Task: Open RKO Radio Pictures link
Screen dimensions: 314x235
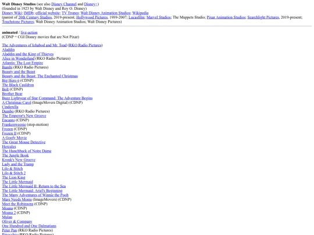Action: click(85, 45)
